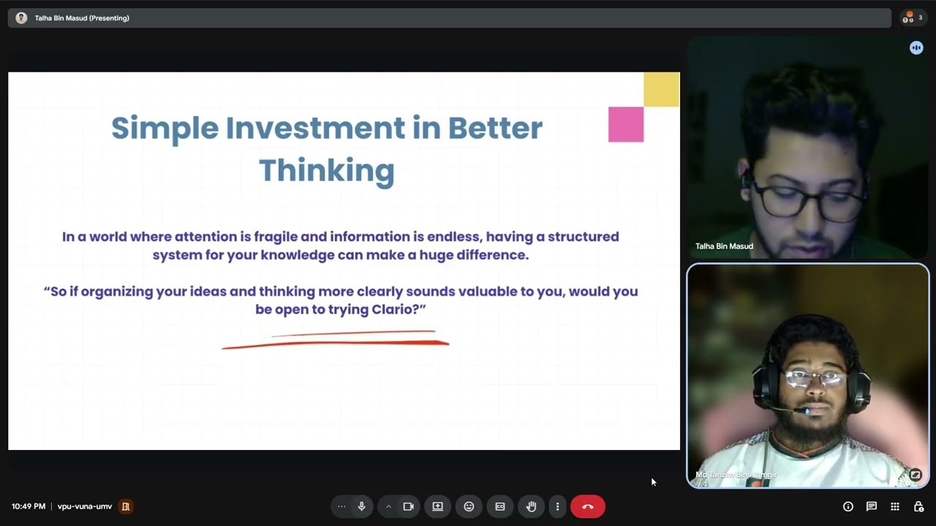The image size is (936, 526).
Task: Turn on closed captions
Action: tap(500, 506)
